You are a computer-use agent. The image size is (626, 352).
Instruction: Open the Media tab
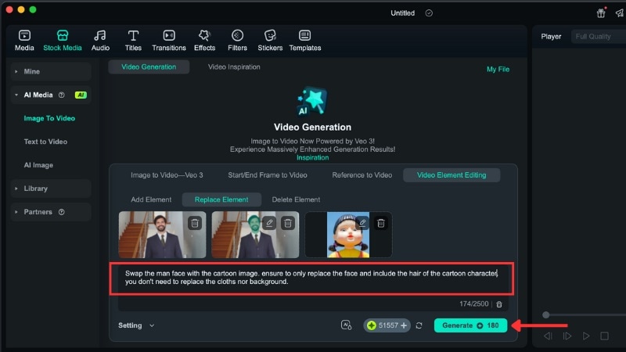coord(24,41)
